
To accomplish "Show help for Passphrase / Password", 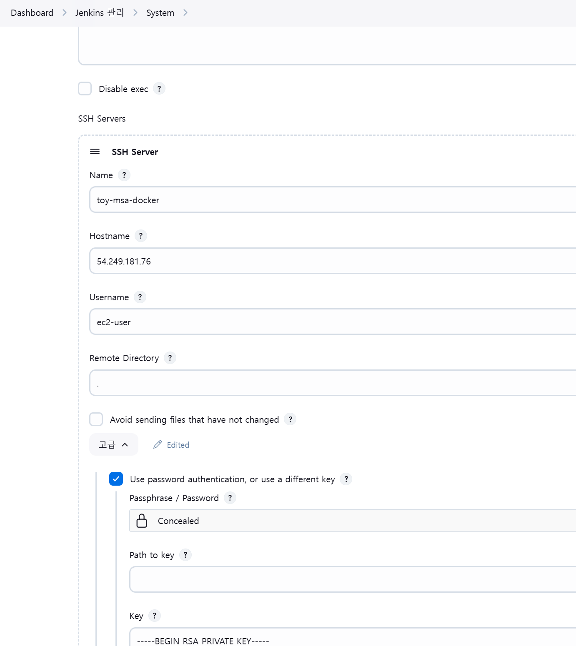I will click(x=230, y=498).
